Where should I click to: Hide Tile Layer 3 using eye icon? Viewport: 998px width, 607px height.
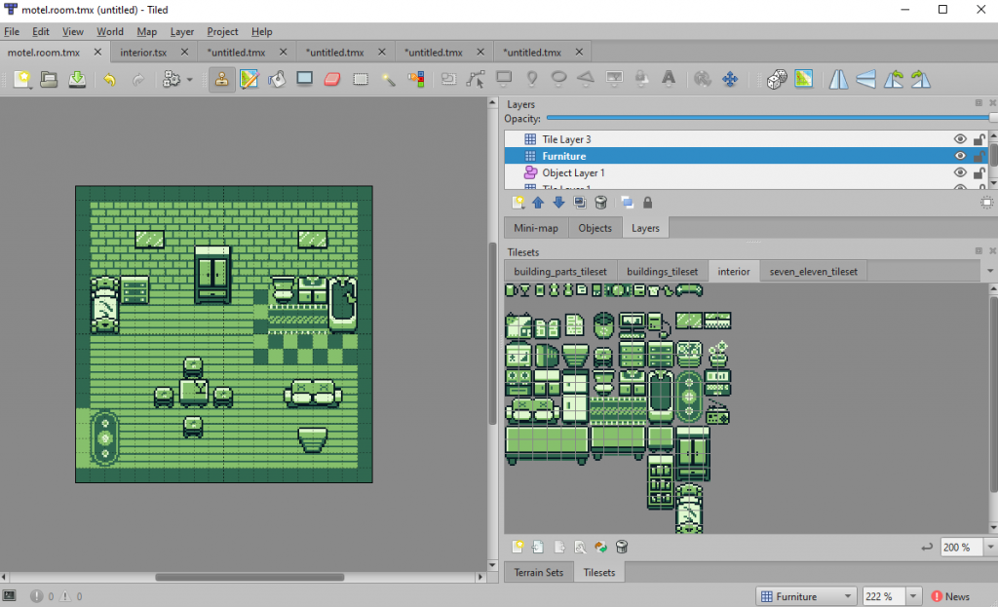(x=960, y=139)
